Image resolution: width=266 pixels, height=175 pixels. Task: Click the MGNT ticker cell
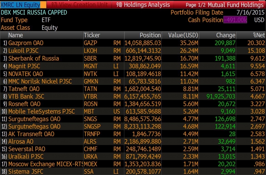(x=91, y=66)
